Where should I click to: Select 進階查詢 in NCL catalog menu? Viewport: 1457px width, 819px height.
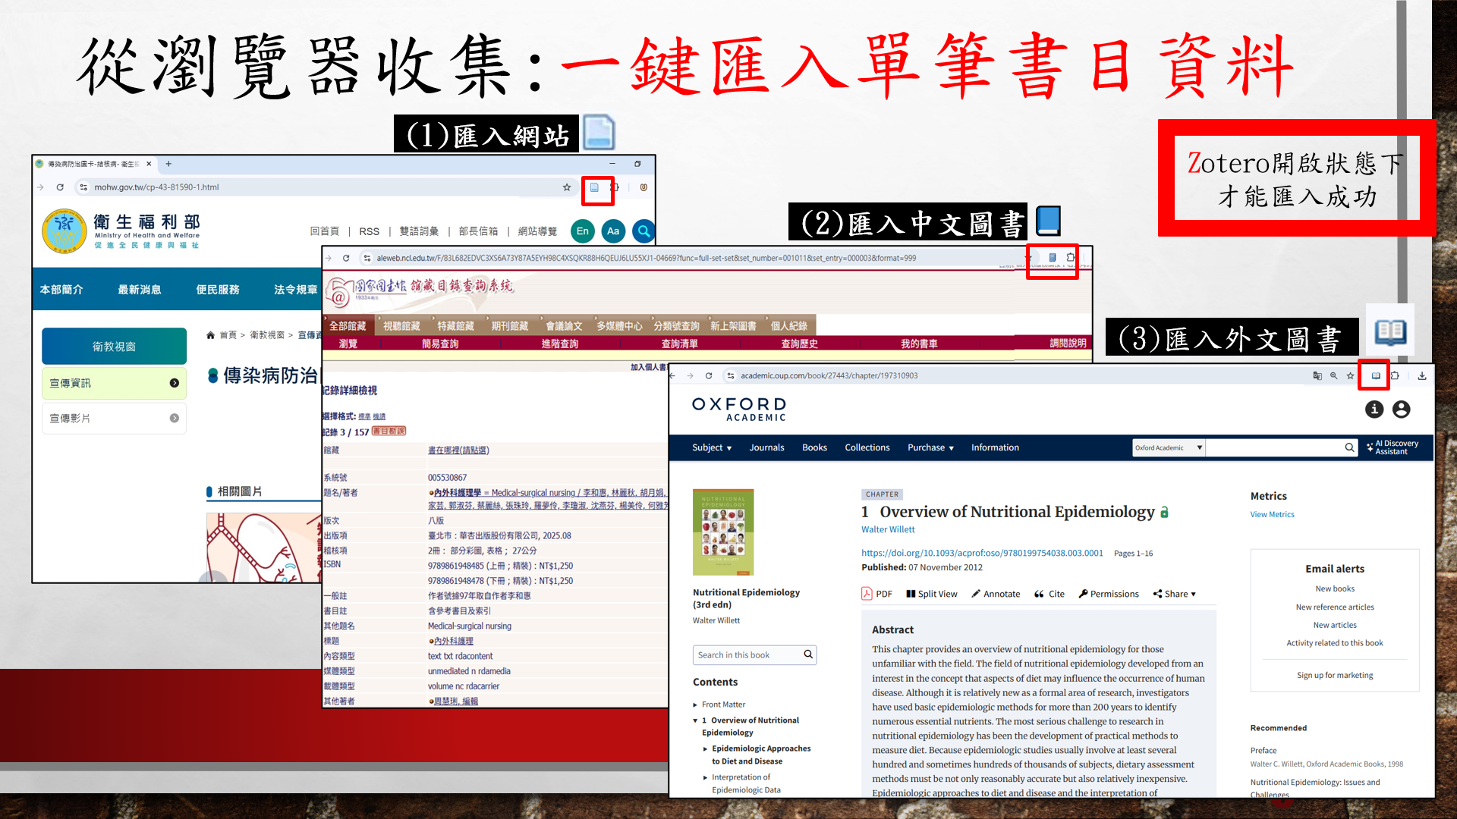(x=559, y=344)
